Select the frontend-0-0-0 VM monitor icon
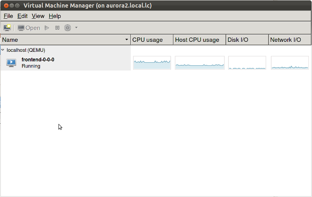This screenshot has height=197, width=312. (x=11, y=63)
